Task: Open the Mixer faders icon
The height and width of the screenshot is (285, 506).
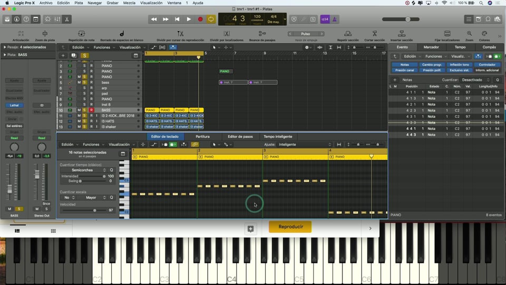Action: point(57,19)
